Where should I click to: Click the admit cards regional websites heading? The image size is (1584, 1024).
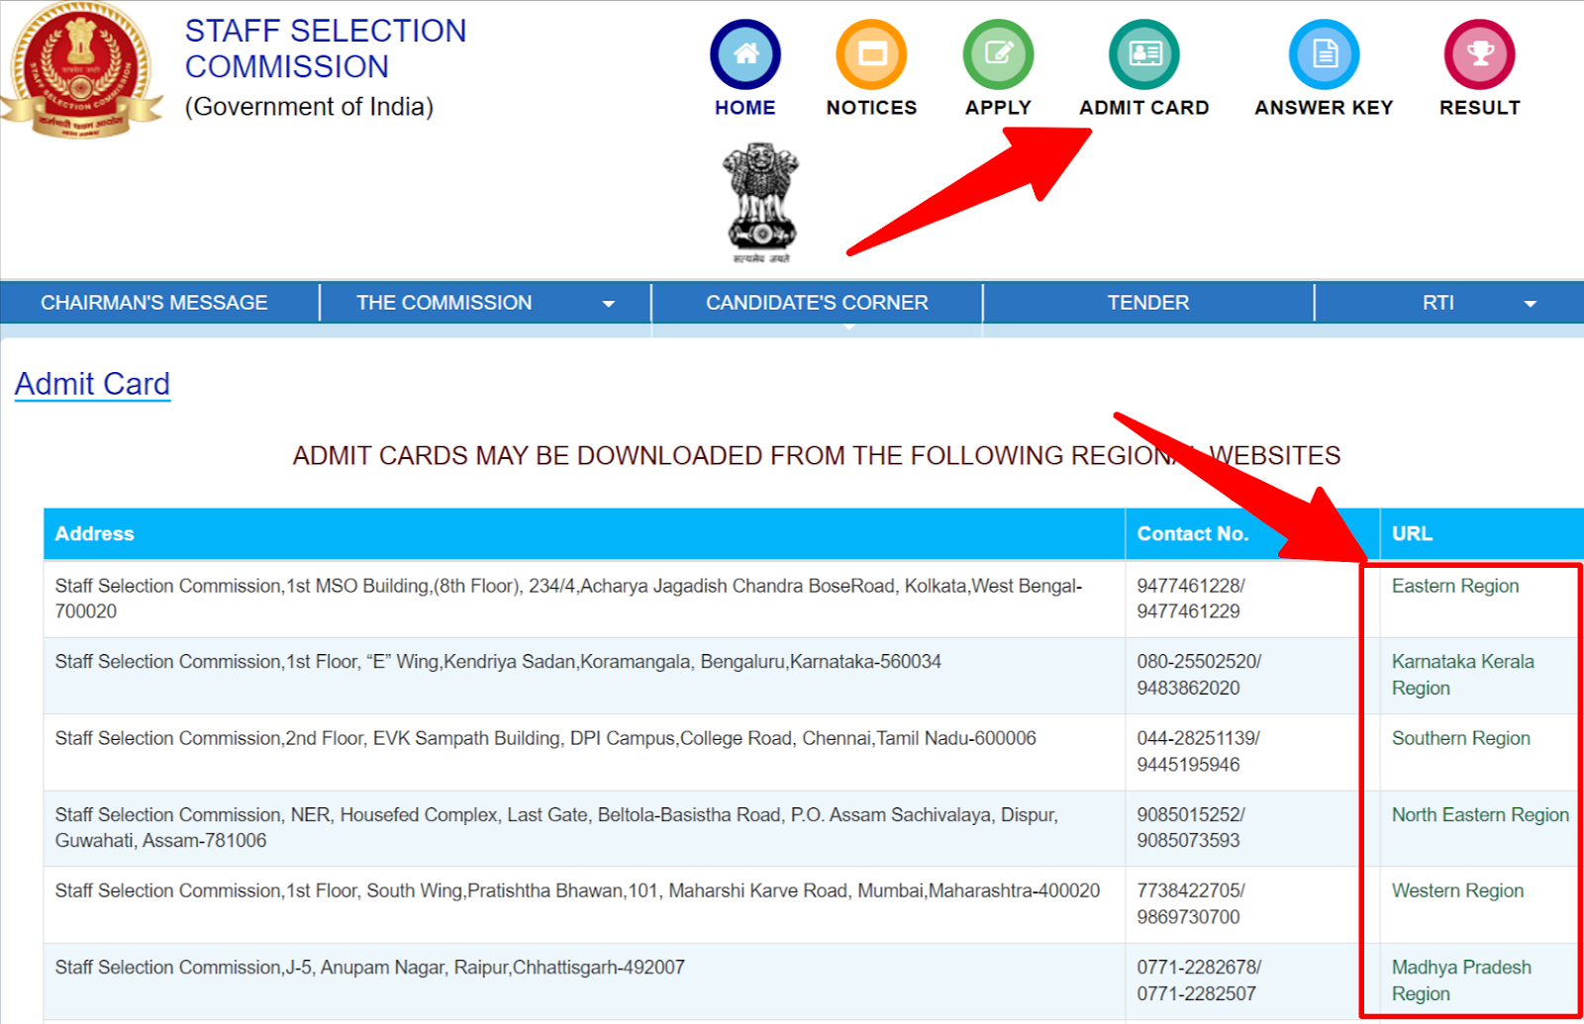pos(817,456)
